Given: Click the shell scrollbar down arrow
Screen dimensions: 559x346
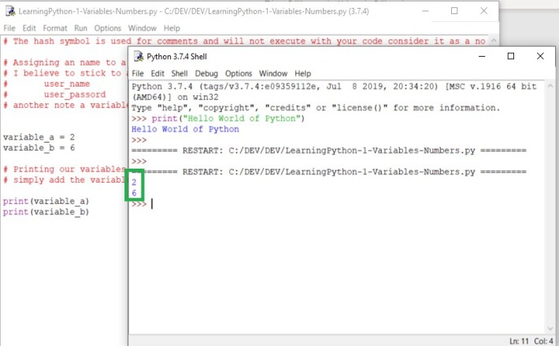Looking at the screenshot, I should 550,329.
